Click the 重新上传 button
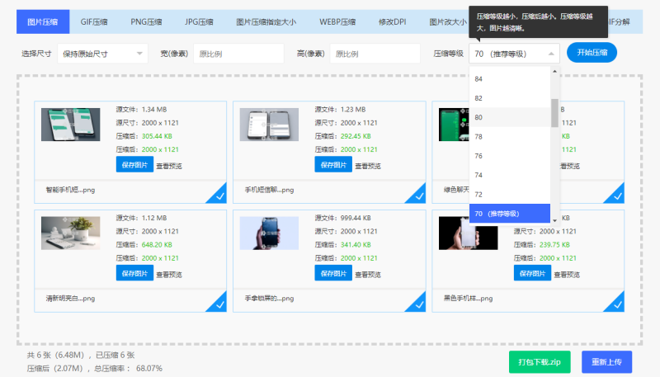660x377 pixels. [606, 362]
